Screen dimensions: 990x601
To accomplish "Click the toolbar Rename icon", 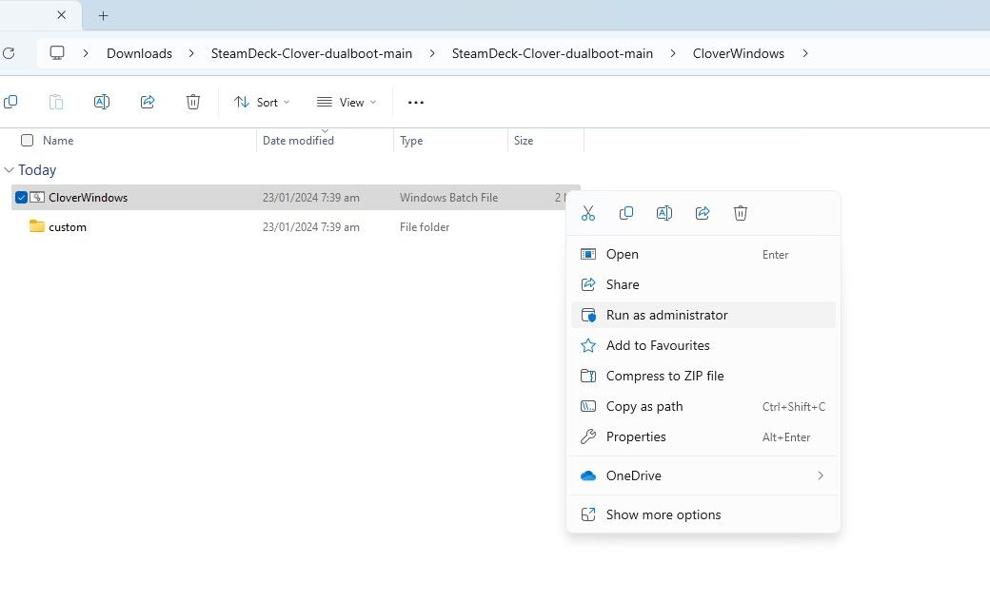I will (x=102, y=103).
